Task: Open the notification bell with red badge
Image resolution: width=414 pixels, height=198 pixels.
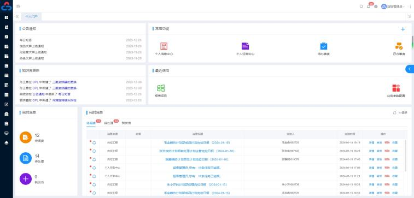Action: click(369, 7)
